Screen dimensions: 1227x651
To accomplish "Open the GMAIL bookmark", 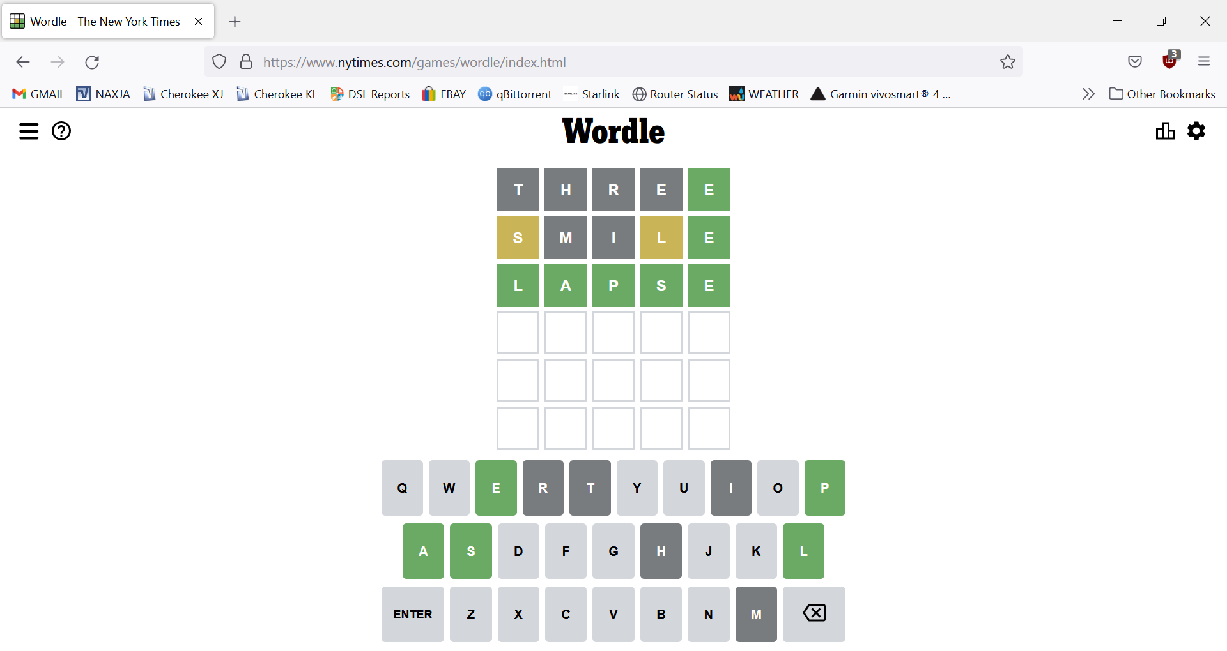I will (39, 94).
